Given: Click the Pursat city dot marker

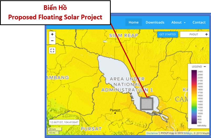Looking at the screenshot, I should pyautogui.click(x=115, y=113).
